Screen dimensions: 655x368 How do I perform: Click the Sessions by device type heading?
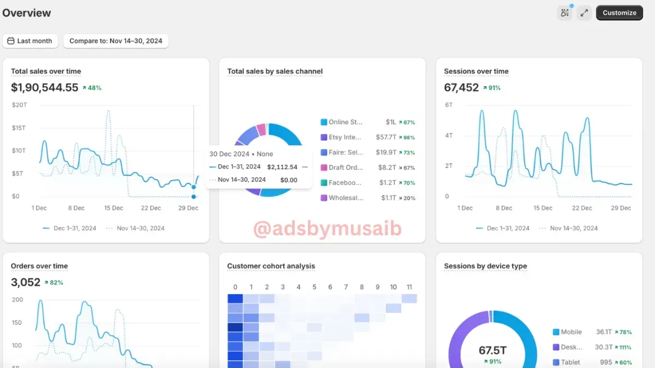tap(485, 266)
